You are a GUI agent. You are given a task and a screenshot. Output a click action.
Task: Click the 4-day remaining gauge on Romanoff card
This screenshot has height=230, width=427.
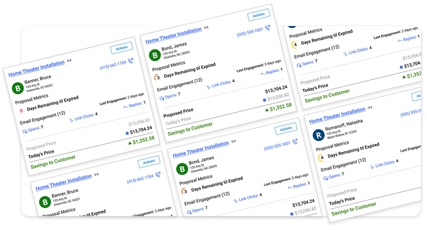tap(321, 158)
